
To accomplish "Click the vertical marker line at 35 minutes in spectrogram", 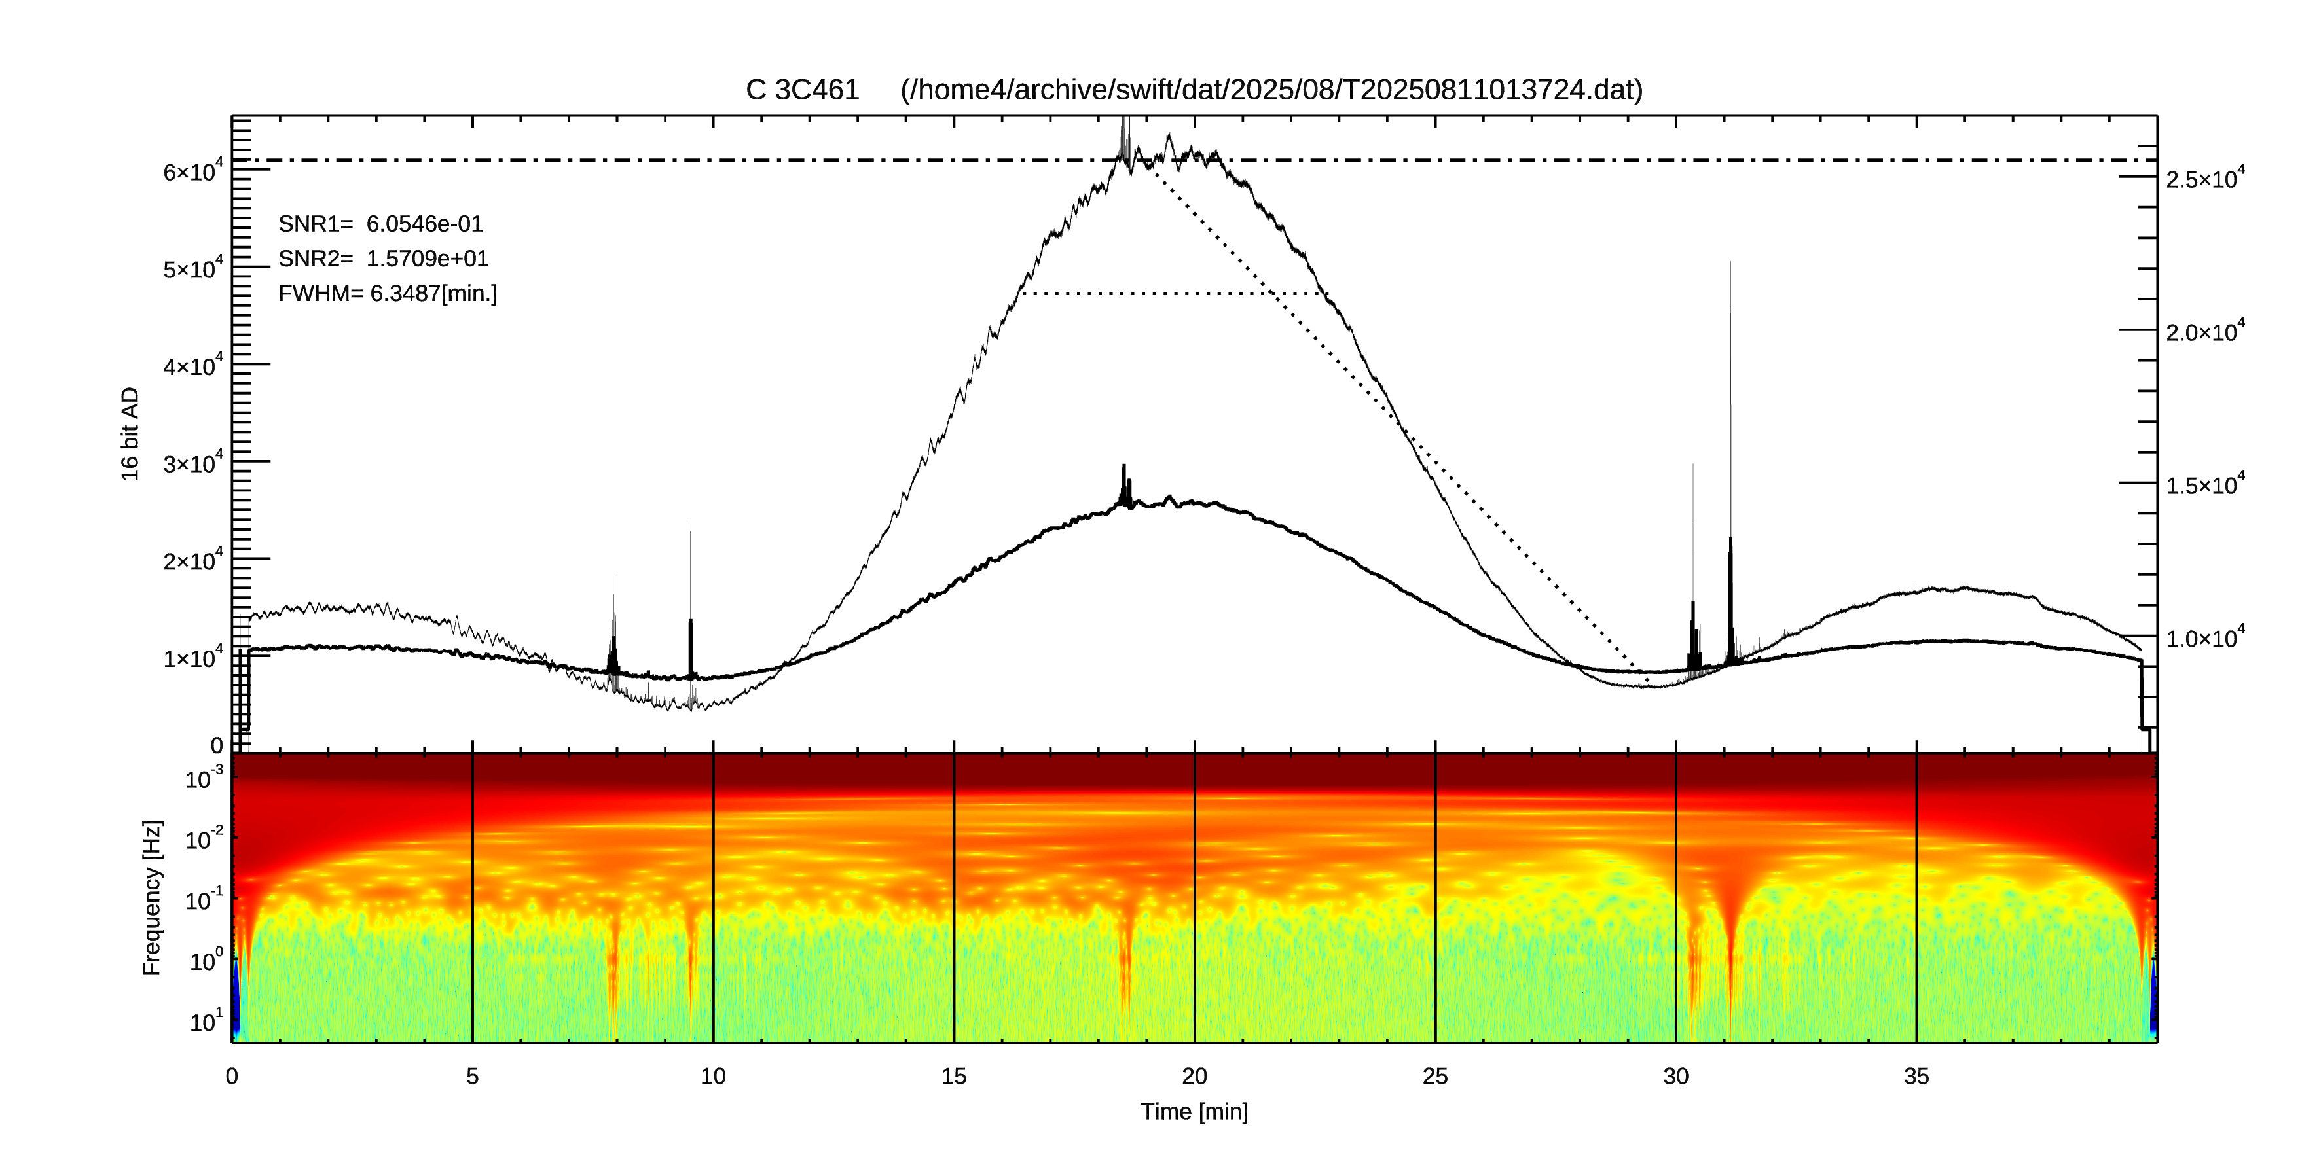I will pyautogui.click(x=1916, y=897).
